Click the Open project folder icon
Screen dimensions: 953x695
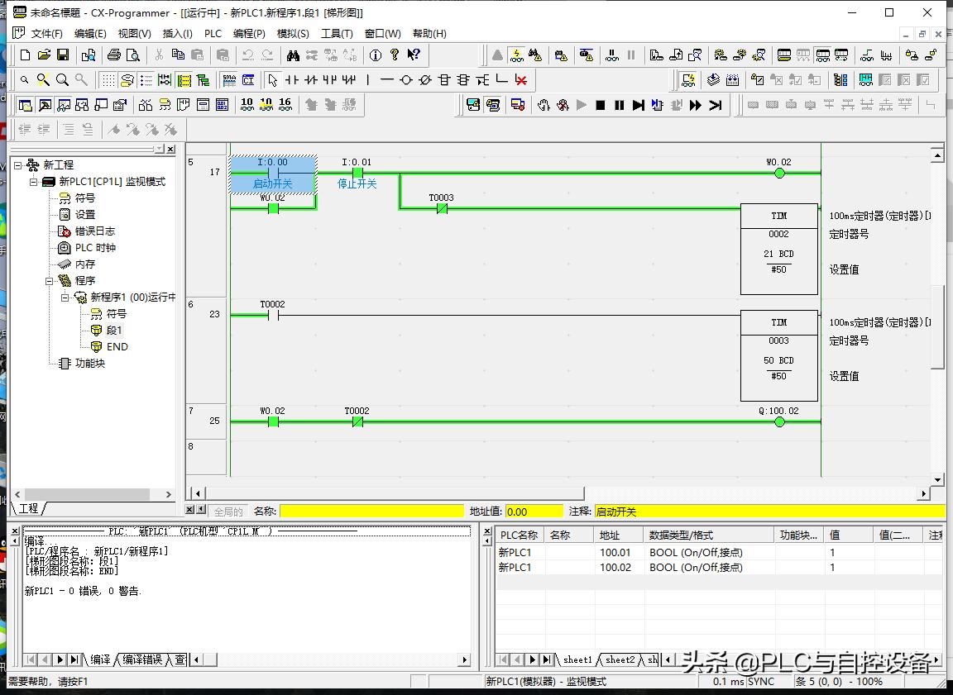click(44, 55)
